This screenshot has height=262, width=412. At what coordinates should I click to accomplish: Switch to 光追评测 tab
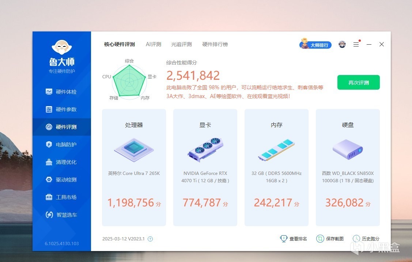181,44
